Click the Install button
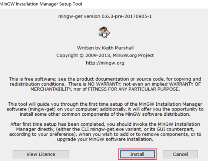This screenshot has width=208, height=161. 137,154
